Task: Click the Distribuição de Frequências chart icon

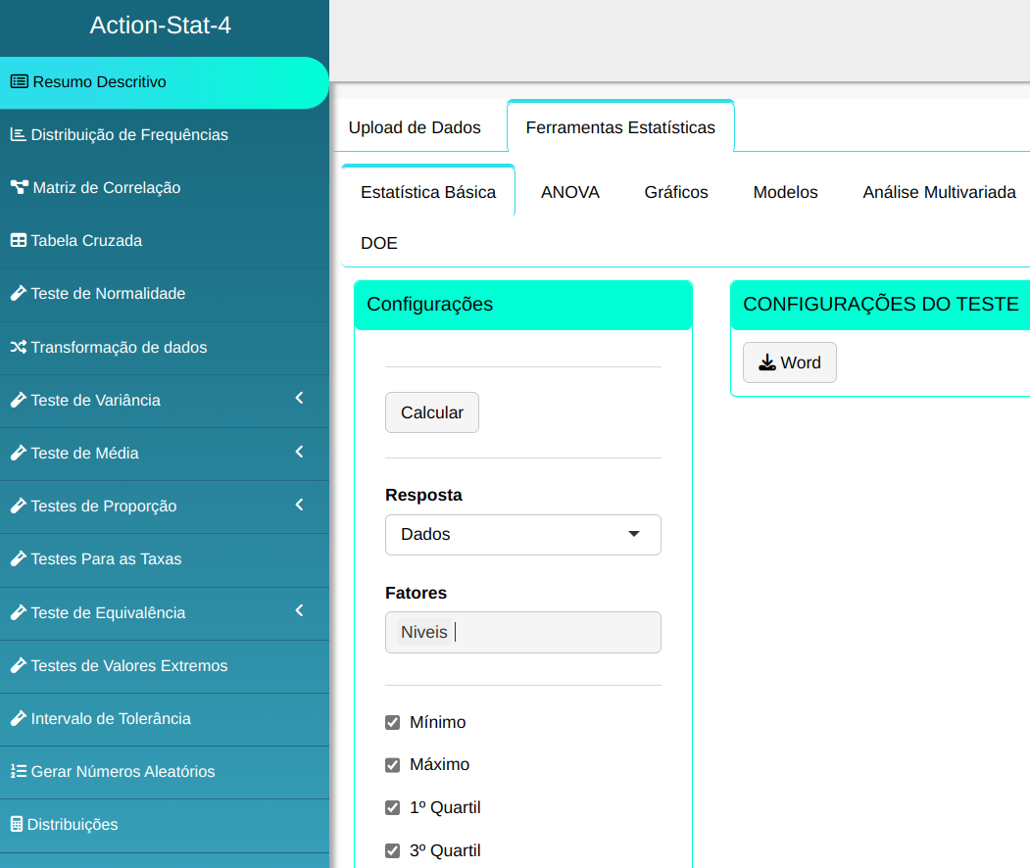Action: coord(18,135)
